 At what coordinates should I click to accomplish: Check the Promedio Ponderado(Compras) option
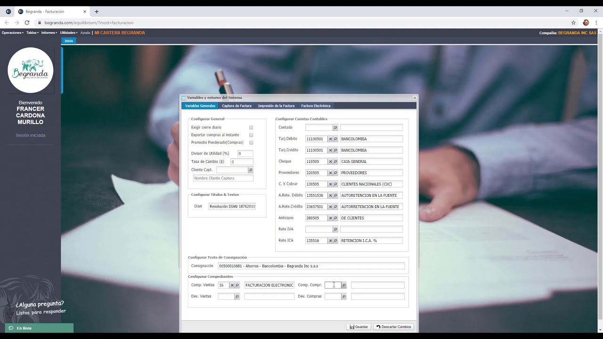point(251,143)
